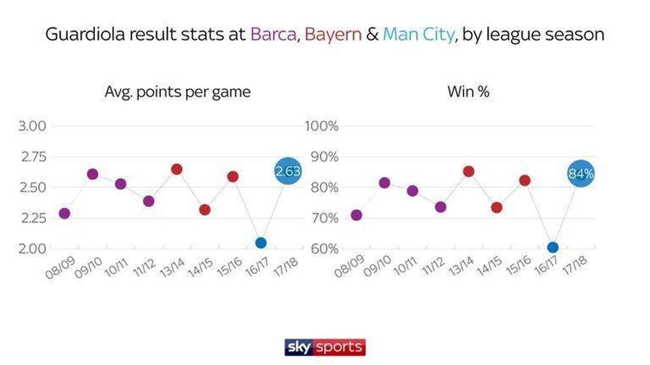Click the red 13/14 point in Win % chart

[x=469, y=171]
